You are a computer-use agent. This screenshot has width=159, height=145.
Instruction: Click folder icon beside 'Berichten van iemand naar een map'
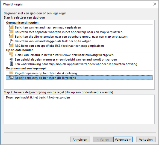coord(11,27)
